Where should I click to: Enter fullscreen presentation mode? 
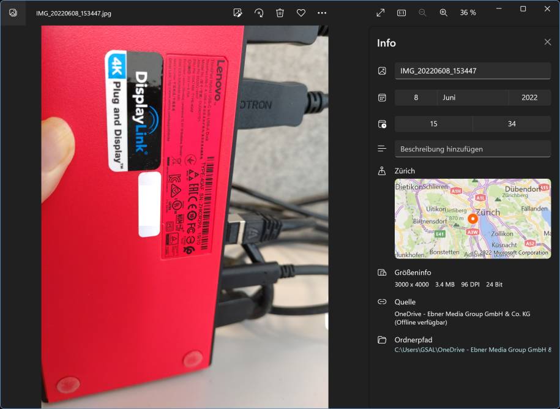coord(381,12)
